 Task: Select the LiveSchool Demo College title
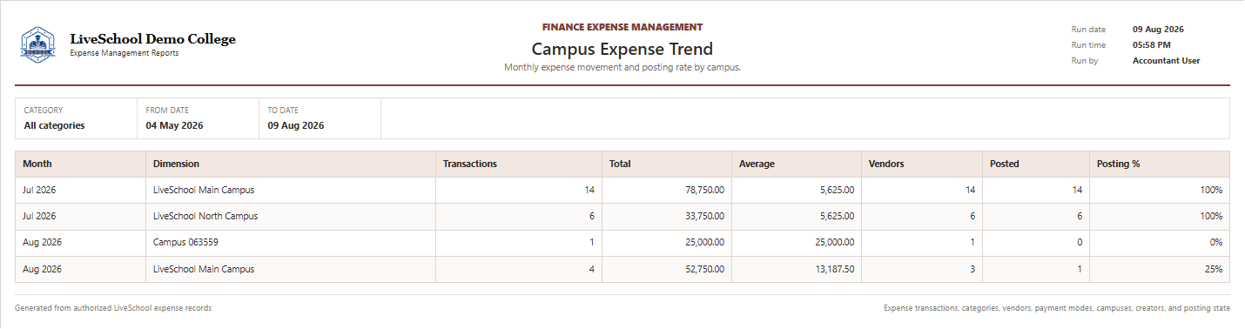(x=152, y=39)
